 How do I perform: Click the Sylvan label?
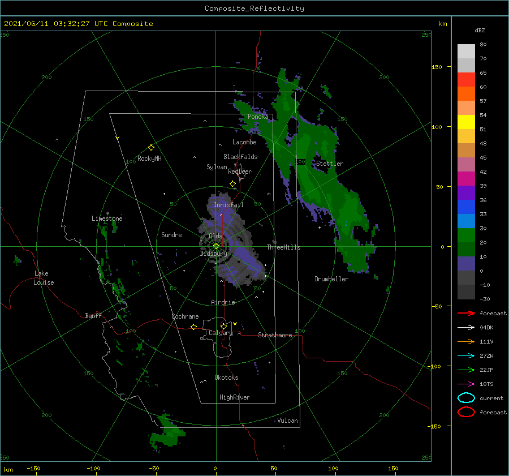(x=217, y=167)
